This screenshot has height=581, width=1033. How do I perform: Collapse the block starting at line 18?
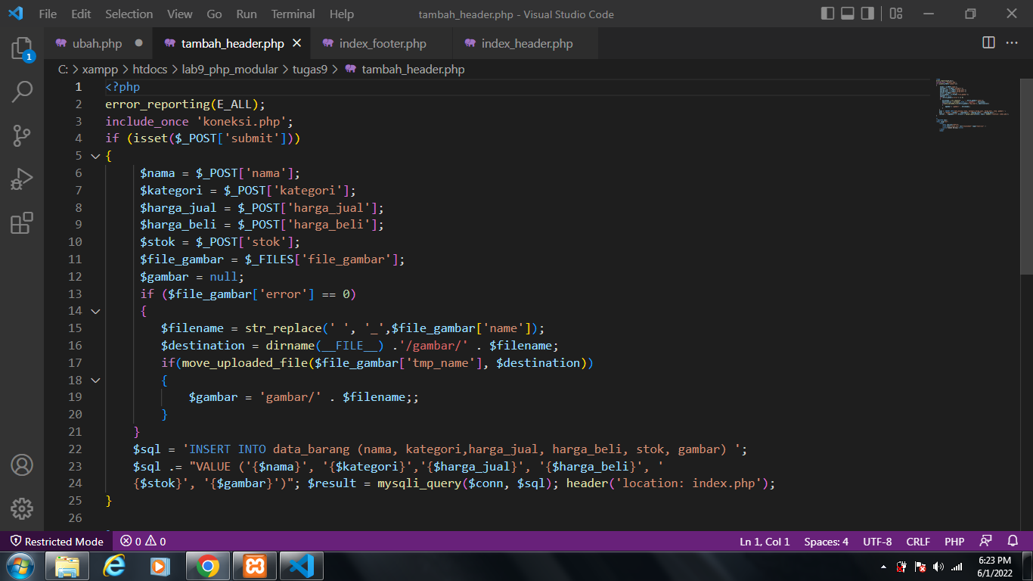[x=95, y=380]
